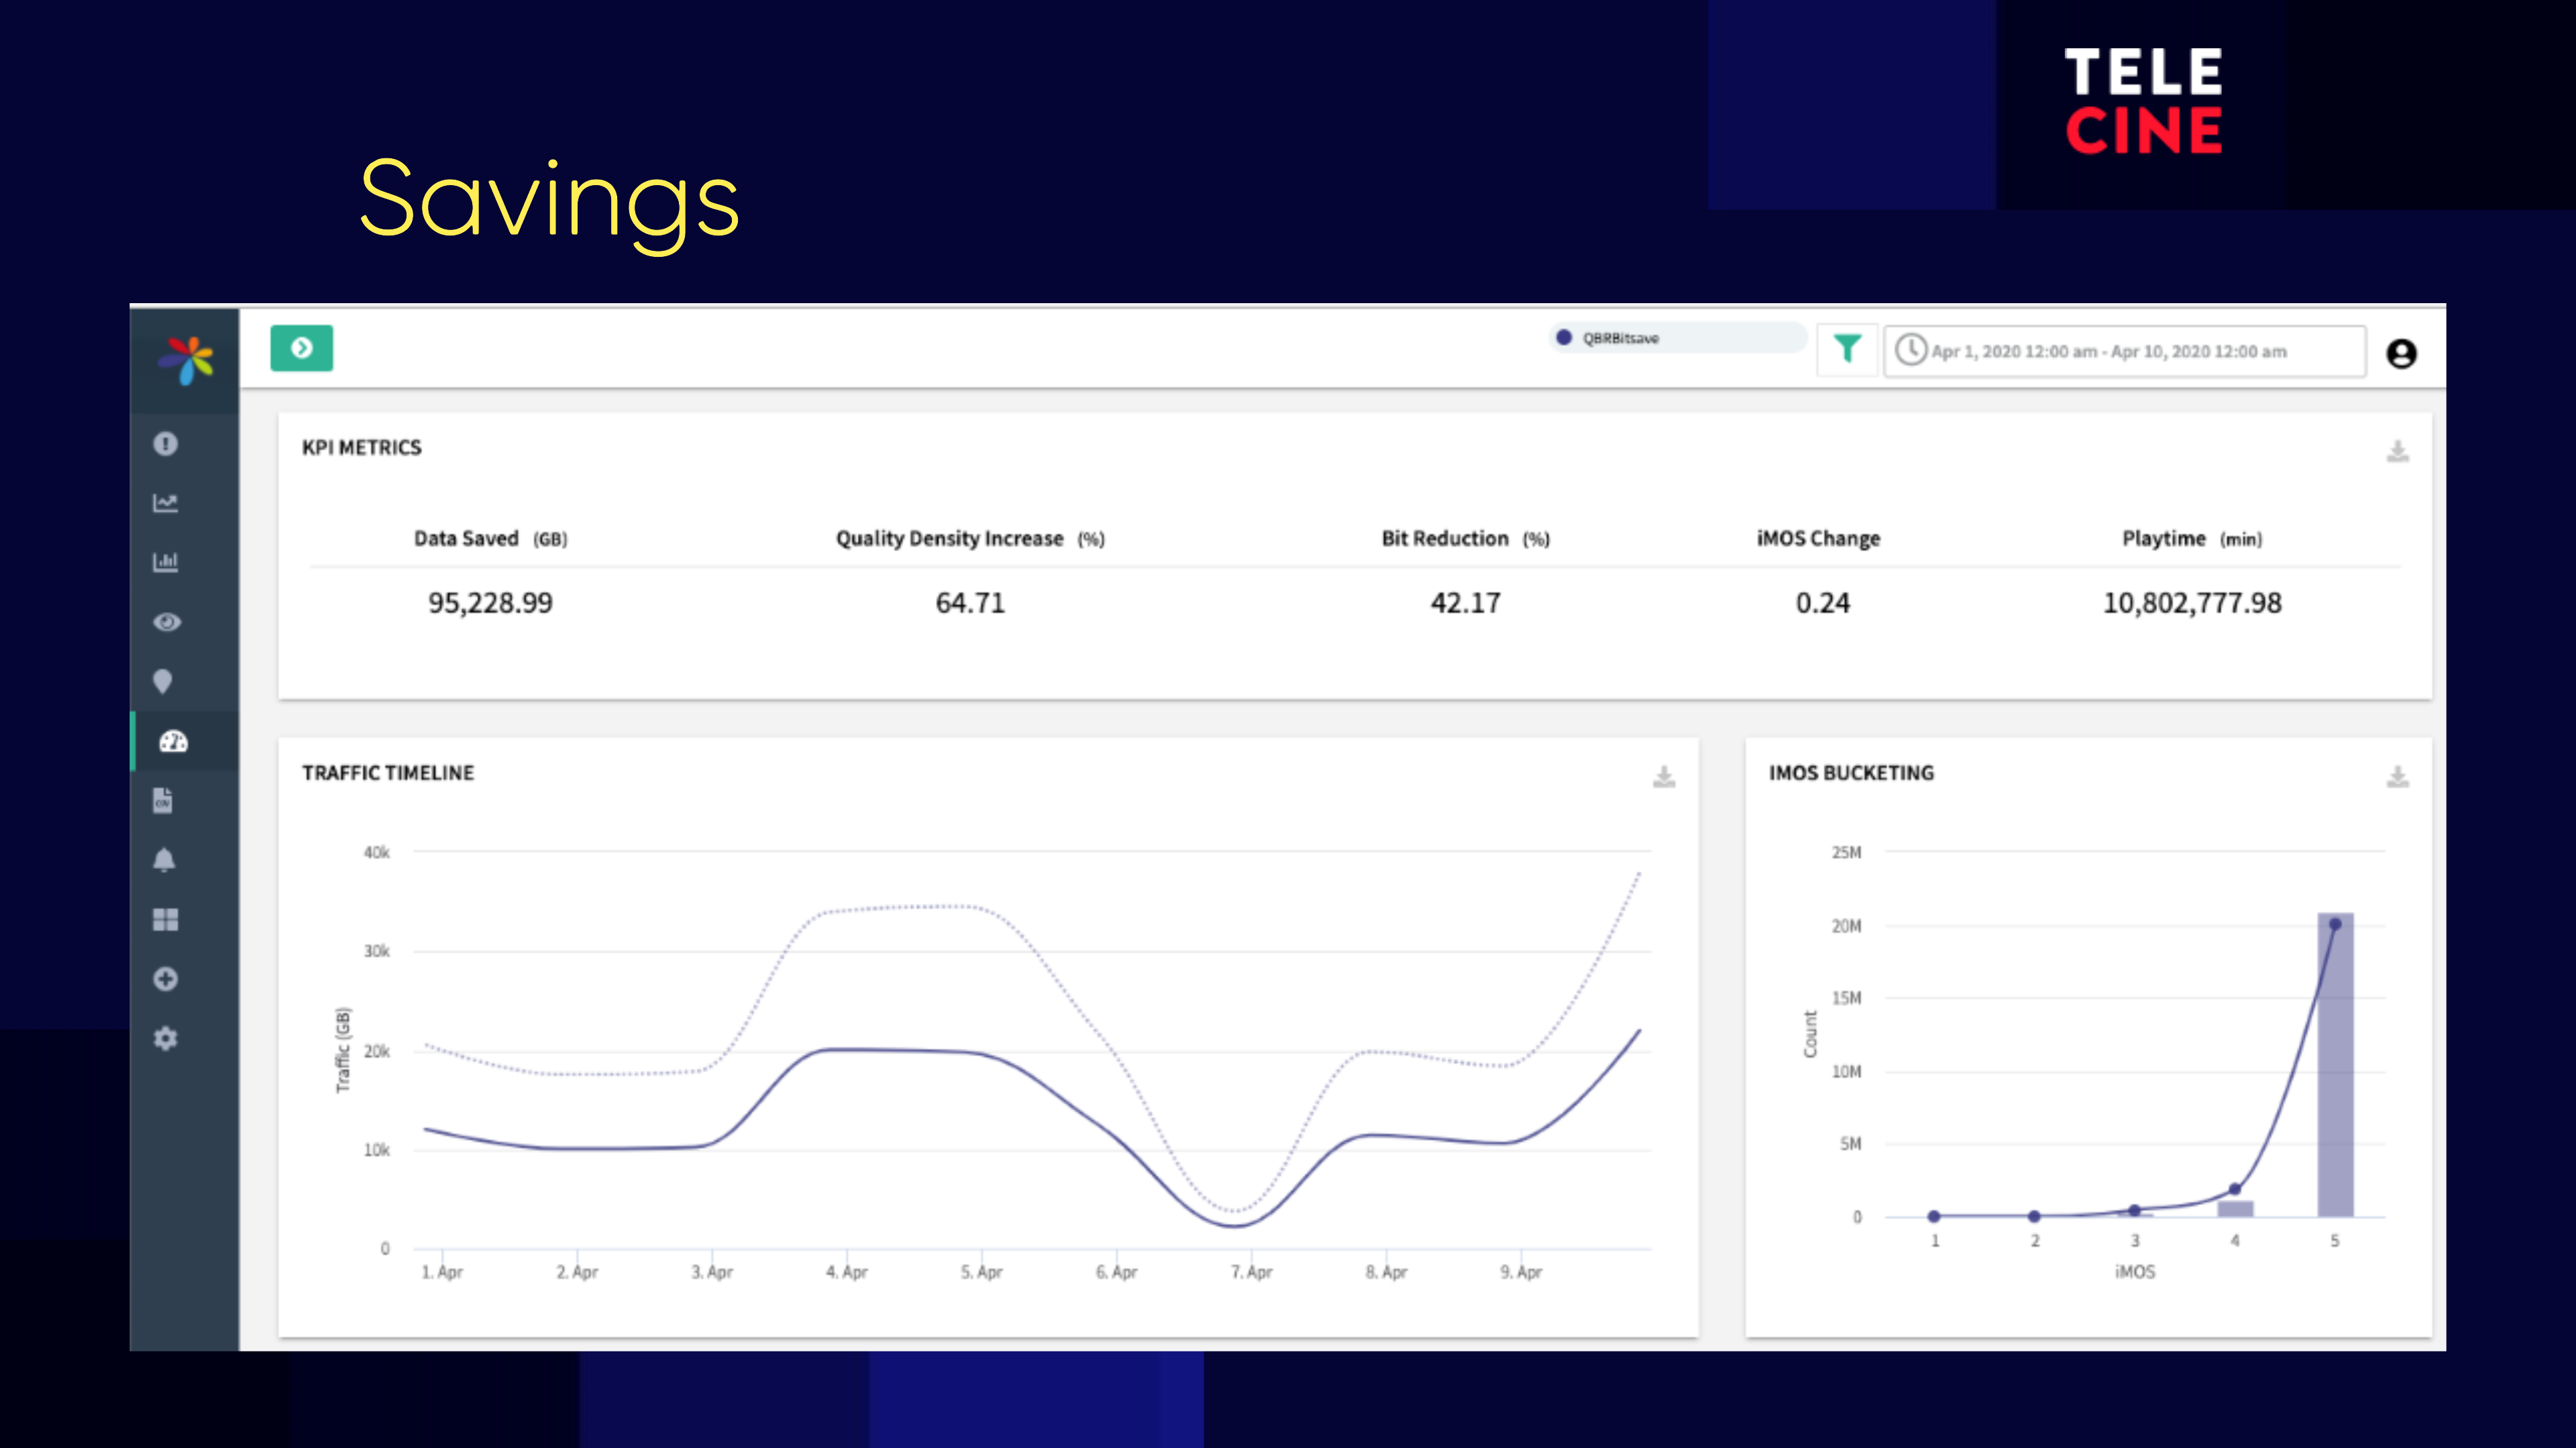Open the eye monitoring sidebar icon
The image size is (2576, 1448).
click(167, 622)
